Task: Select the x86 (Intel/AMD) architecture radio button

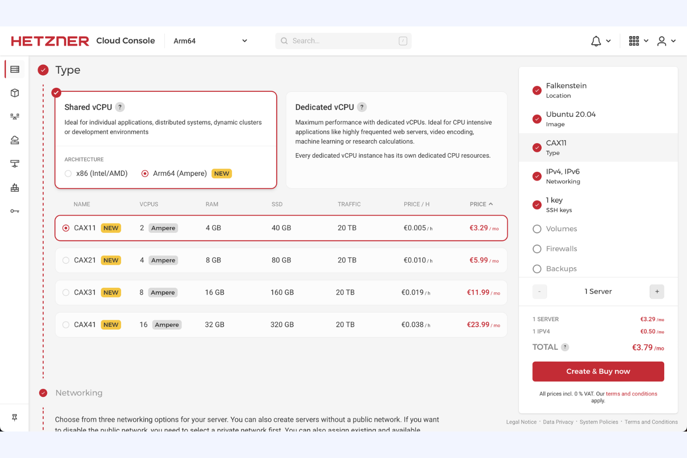Action: pos(68,173)
